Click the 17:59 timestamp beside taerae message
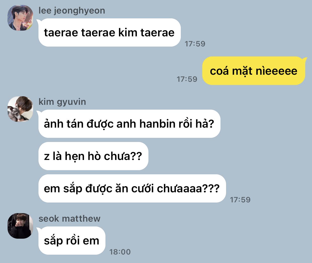Viewport: 312px width, 263px height. (195, 44)
